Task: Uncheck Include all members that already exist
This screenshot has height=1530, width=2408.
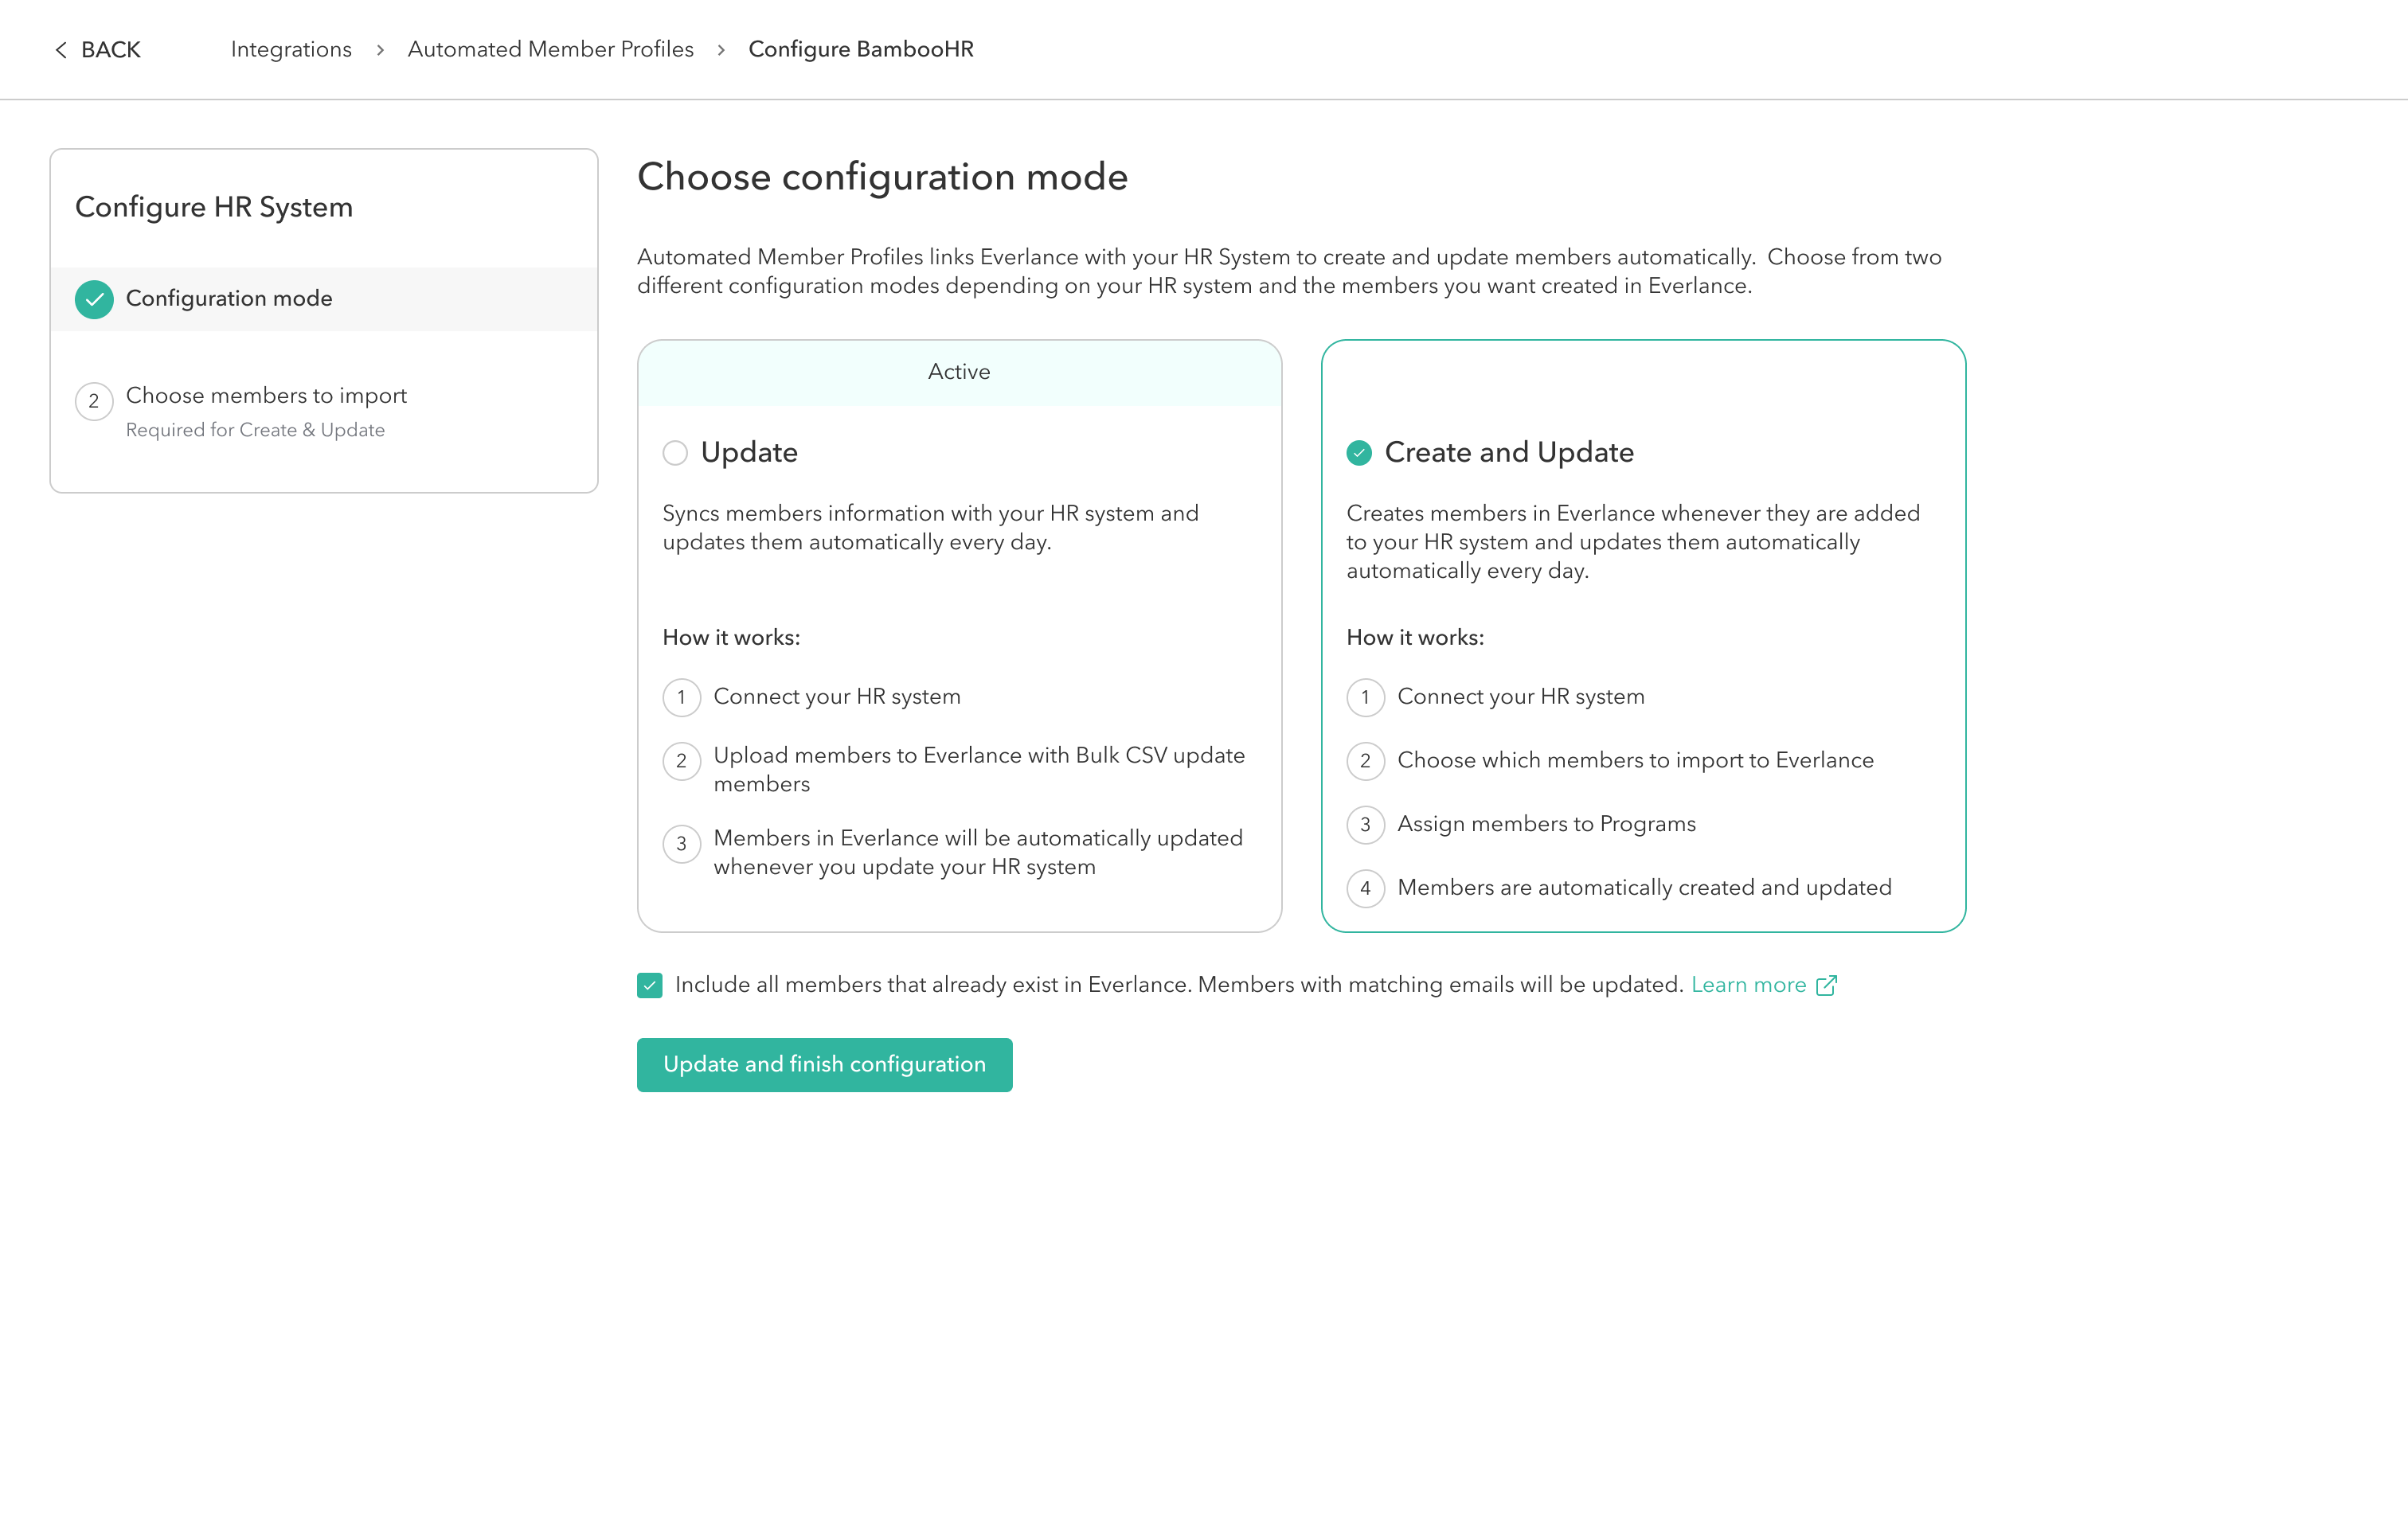Action: 650,985
